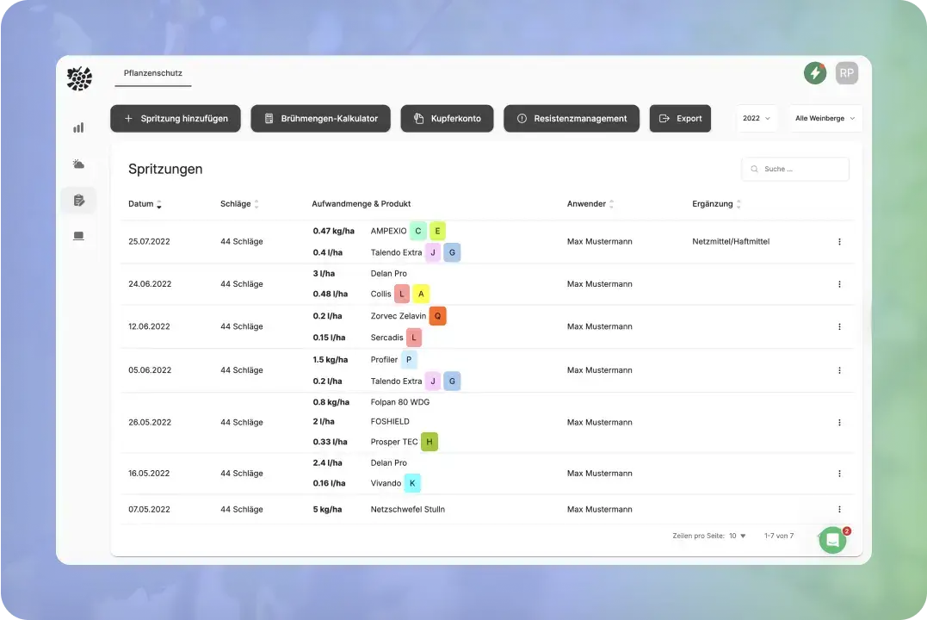Sort by the Anwender column header
The image size is (927, 620).
(590, 204)
